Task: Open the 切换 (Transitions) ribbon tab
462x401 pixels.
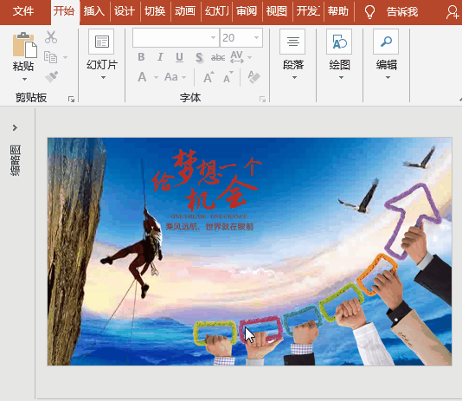Action: [x=155, y=11]
